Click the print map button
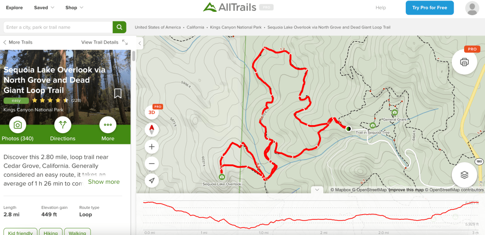485x235 pixels. [x=464, y=62]
